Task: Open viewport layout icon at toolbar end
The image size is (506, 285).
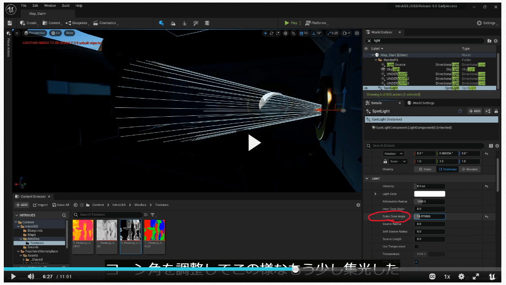Action: (357, 33)
